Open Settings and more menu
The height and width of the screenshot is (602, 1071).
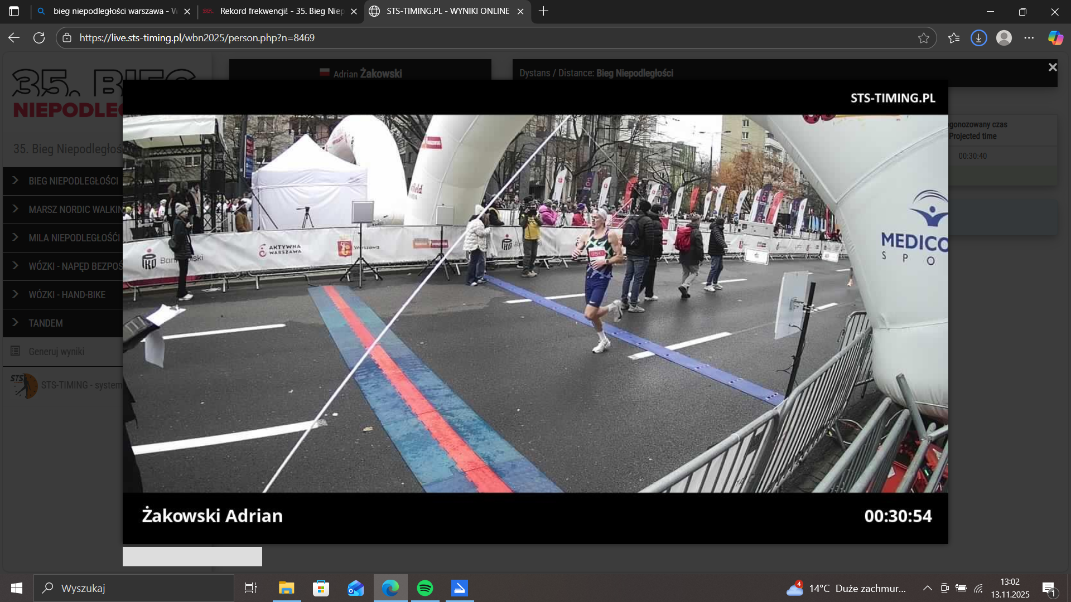pyautogui.click(x=1029, y=38)
